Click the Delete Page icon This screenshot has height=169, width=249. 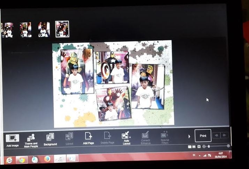(x=107, y=136)
